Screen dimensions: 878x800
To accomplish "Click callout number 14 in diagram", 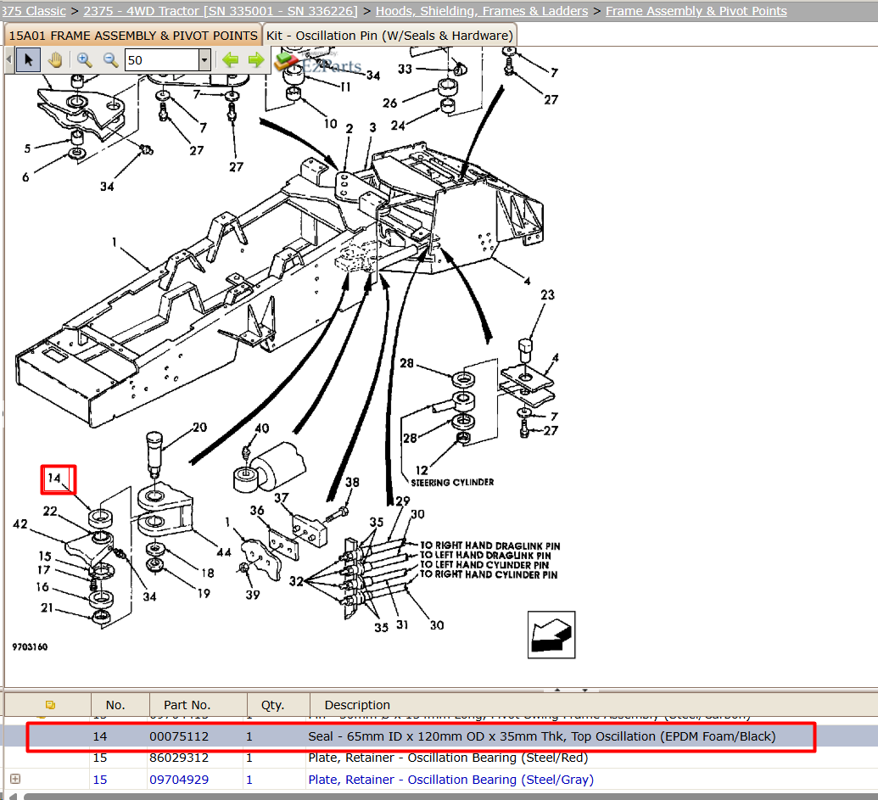I will pos(54,478).
